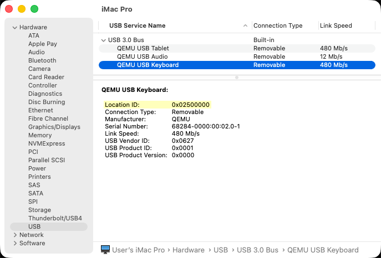Click the QEMU USB Keyboard: details heading
The width and height of the screenshot is (381, 258).
(x=135, y=90)
